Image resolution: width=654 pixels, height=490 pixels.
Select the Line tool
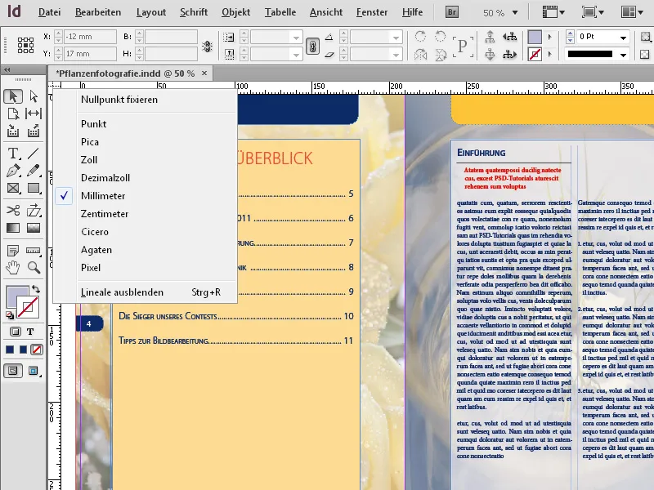point(34,154)
